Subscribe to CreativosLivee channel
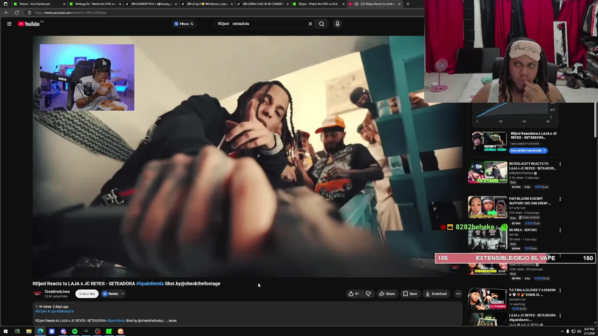This screenshot has height=336, width=598. click(86, 294)
